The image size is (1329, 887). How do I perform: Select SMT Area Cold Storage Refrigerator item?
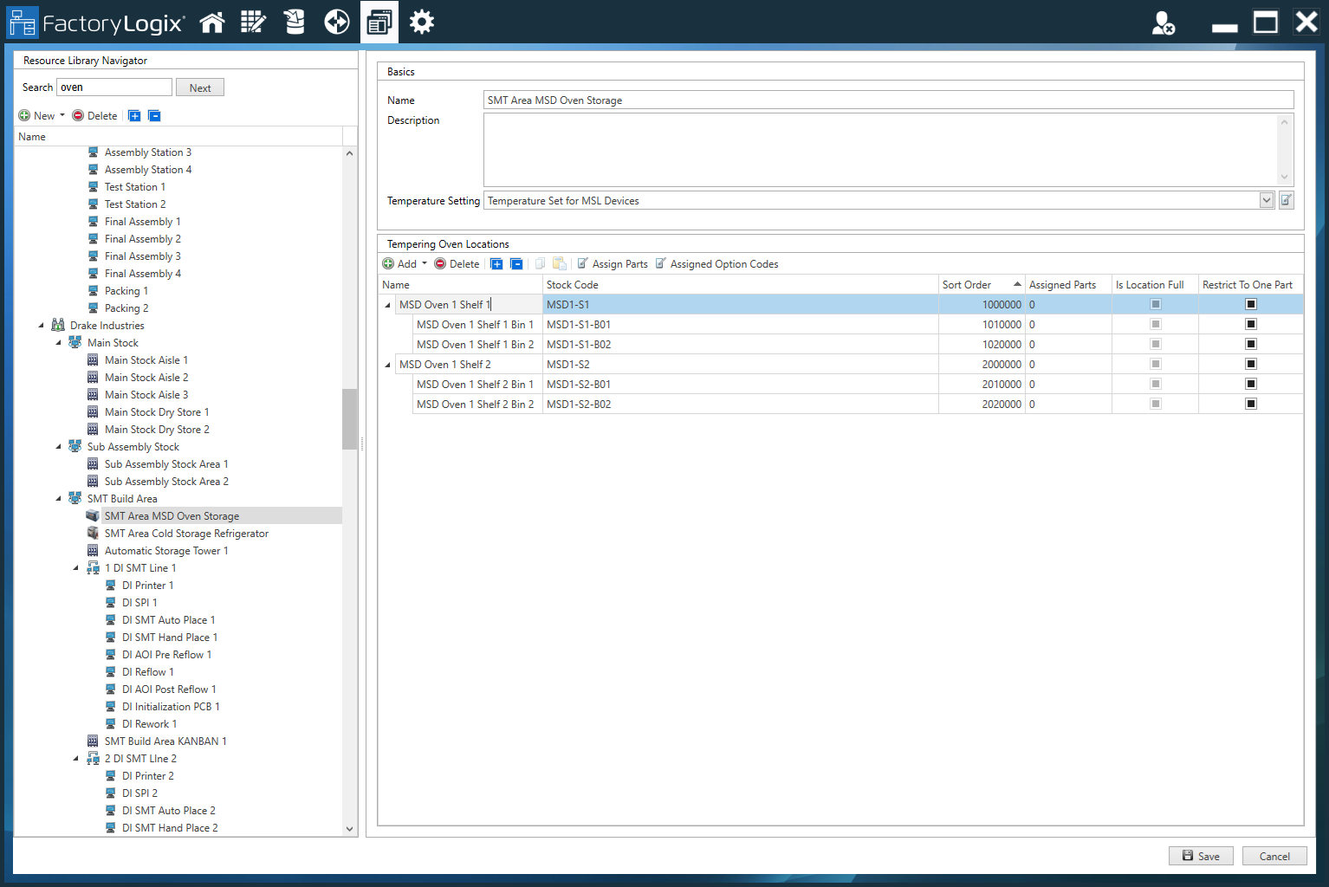coord(186,534)
